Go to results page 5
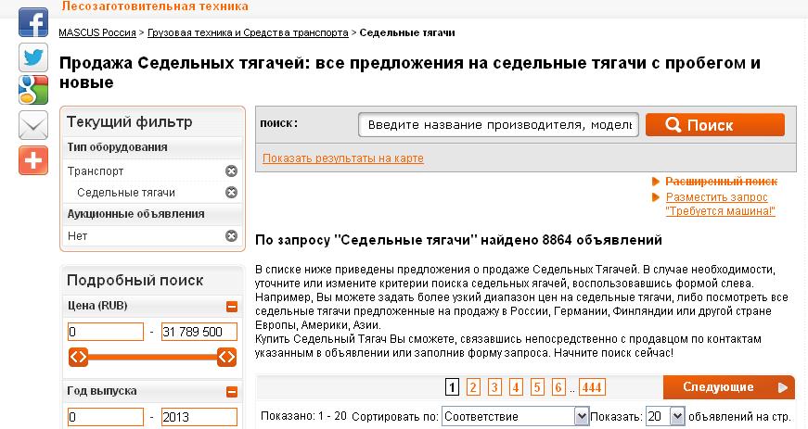 coord(537,386)
